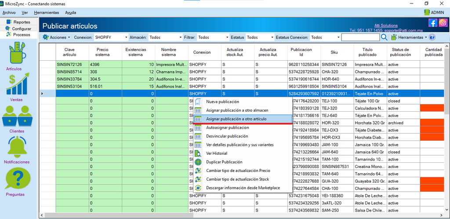Click the soporte@atti.com.mx email link
450x219 pixels.
tap(403, 30)
